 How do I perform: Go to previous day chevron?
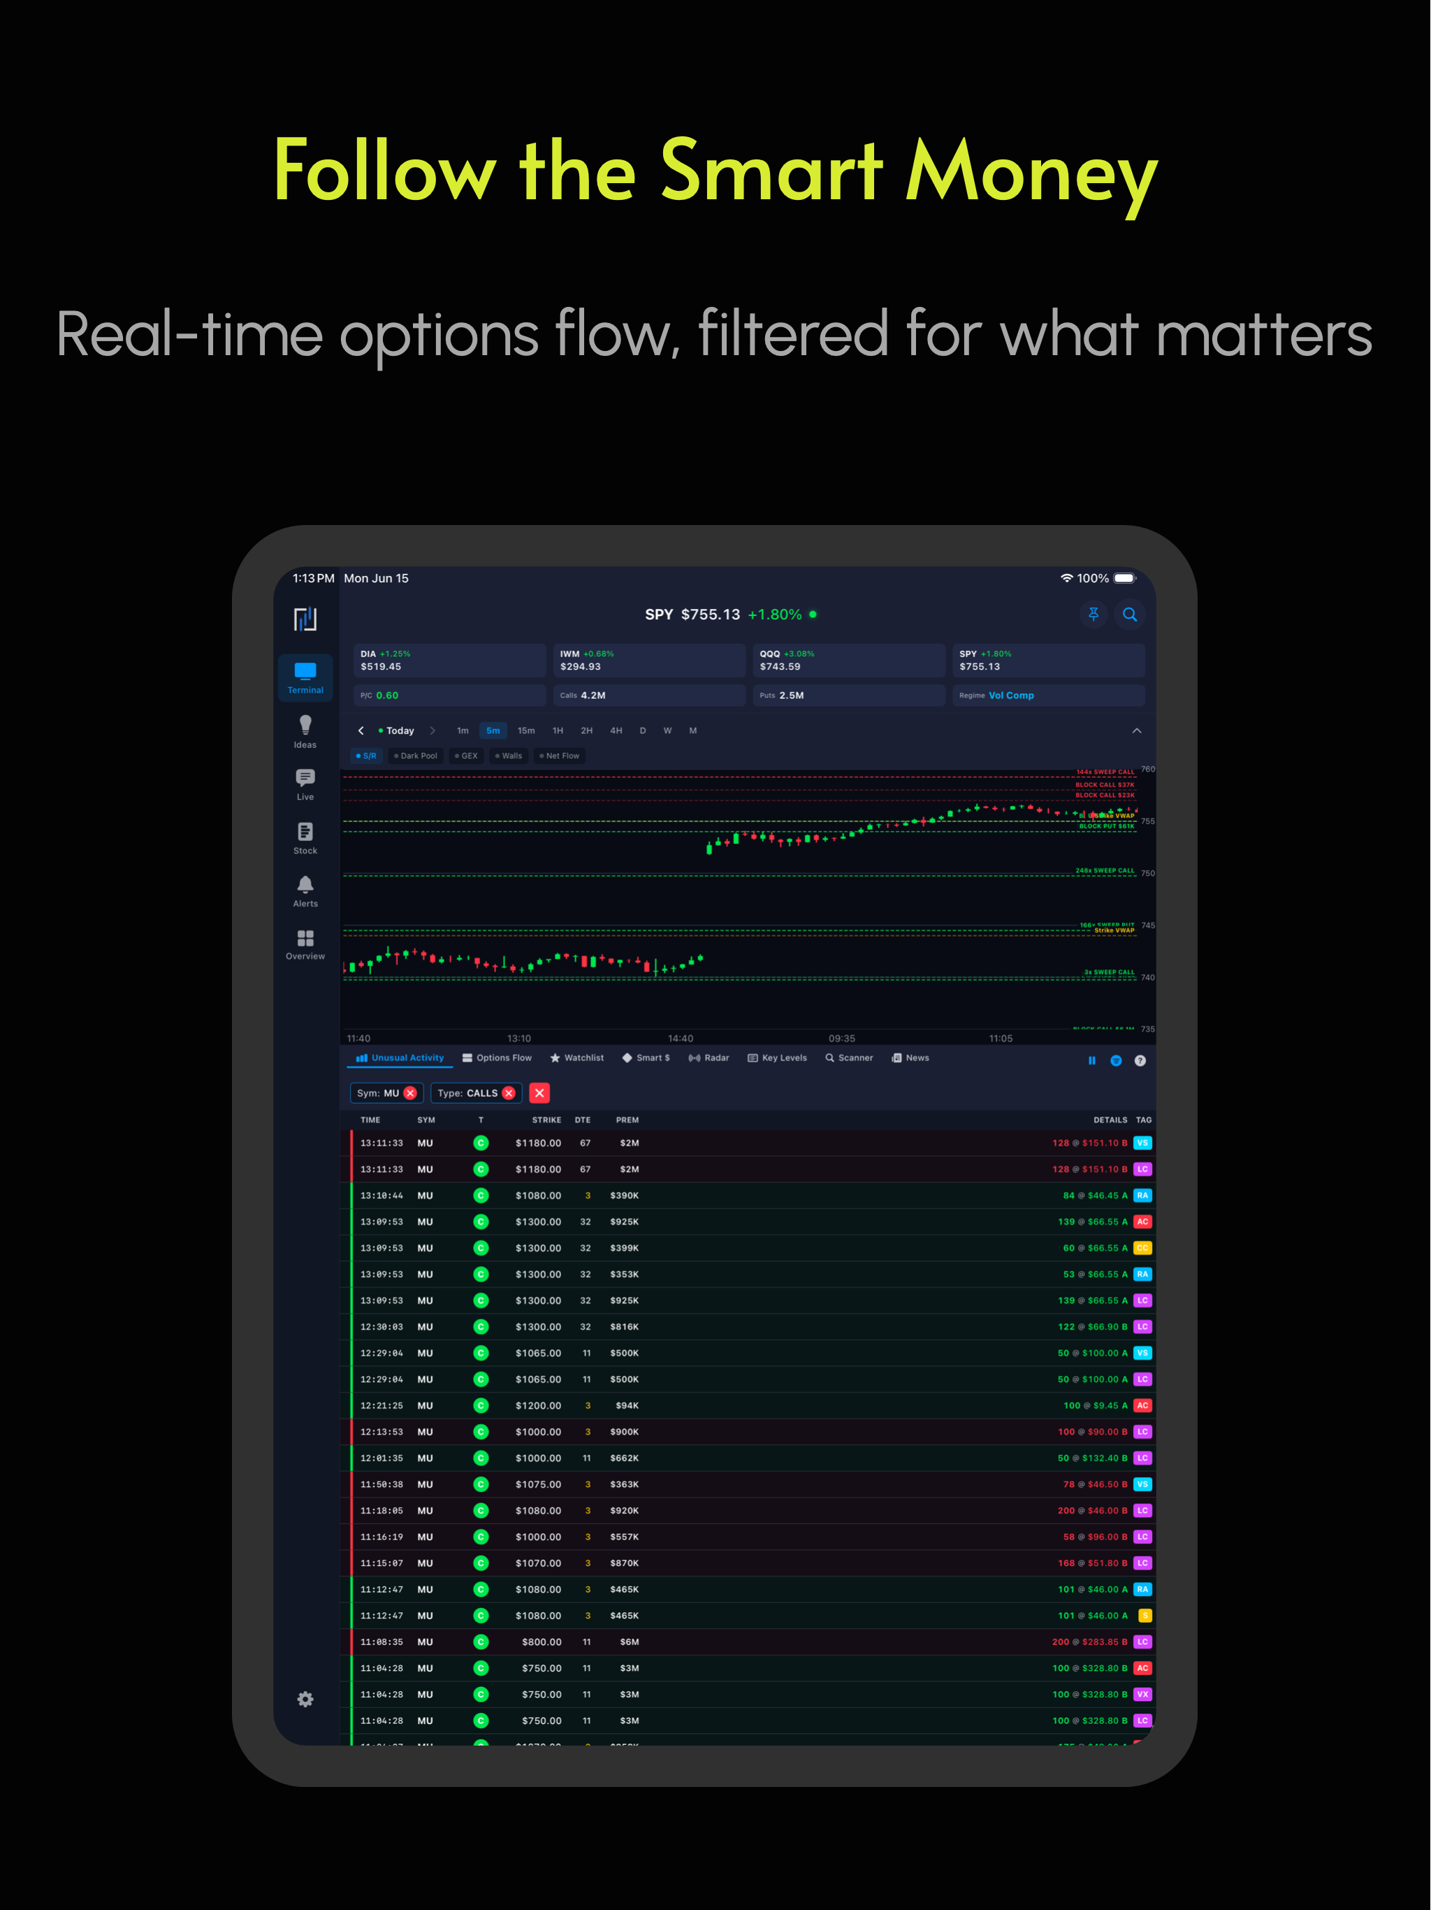coord(361,731)
